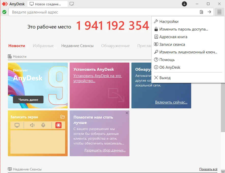Toggle microphone capture in screen recording card
Viewport: 225px width, 173px height.
[x=43, y=125]
